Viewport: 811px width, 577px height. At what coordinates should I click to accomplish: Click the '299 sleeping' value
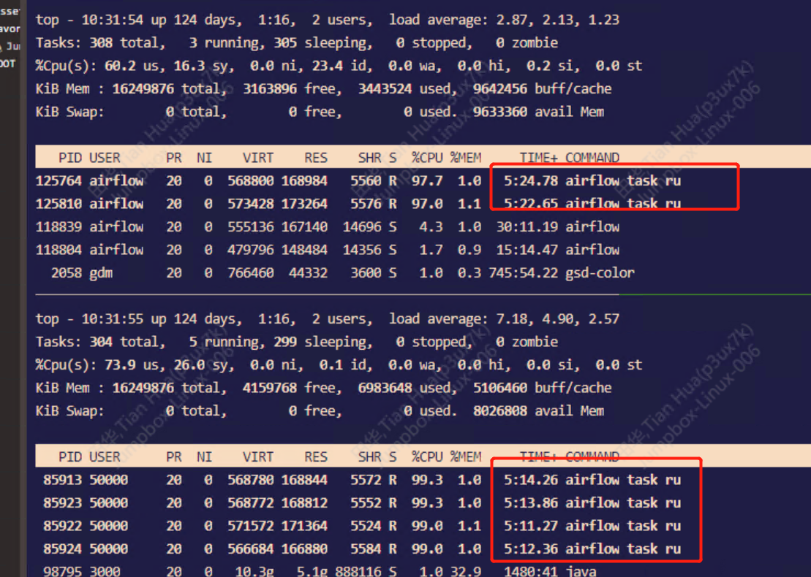click(322, 341)
